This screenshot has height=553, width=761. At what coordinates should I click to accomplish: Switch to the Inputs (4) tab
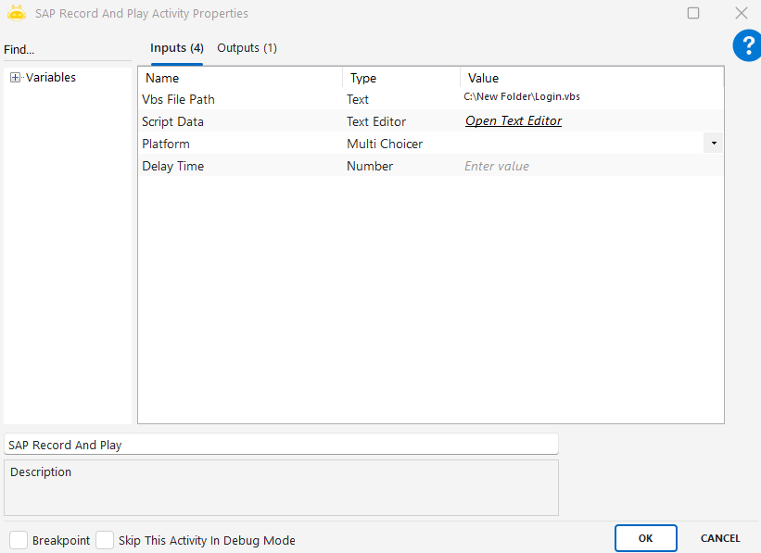(x=176, y=48)
